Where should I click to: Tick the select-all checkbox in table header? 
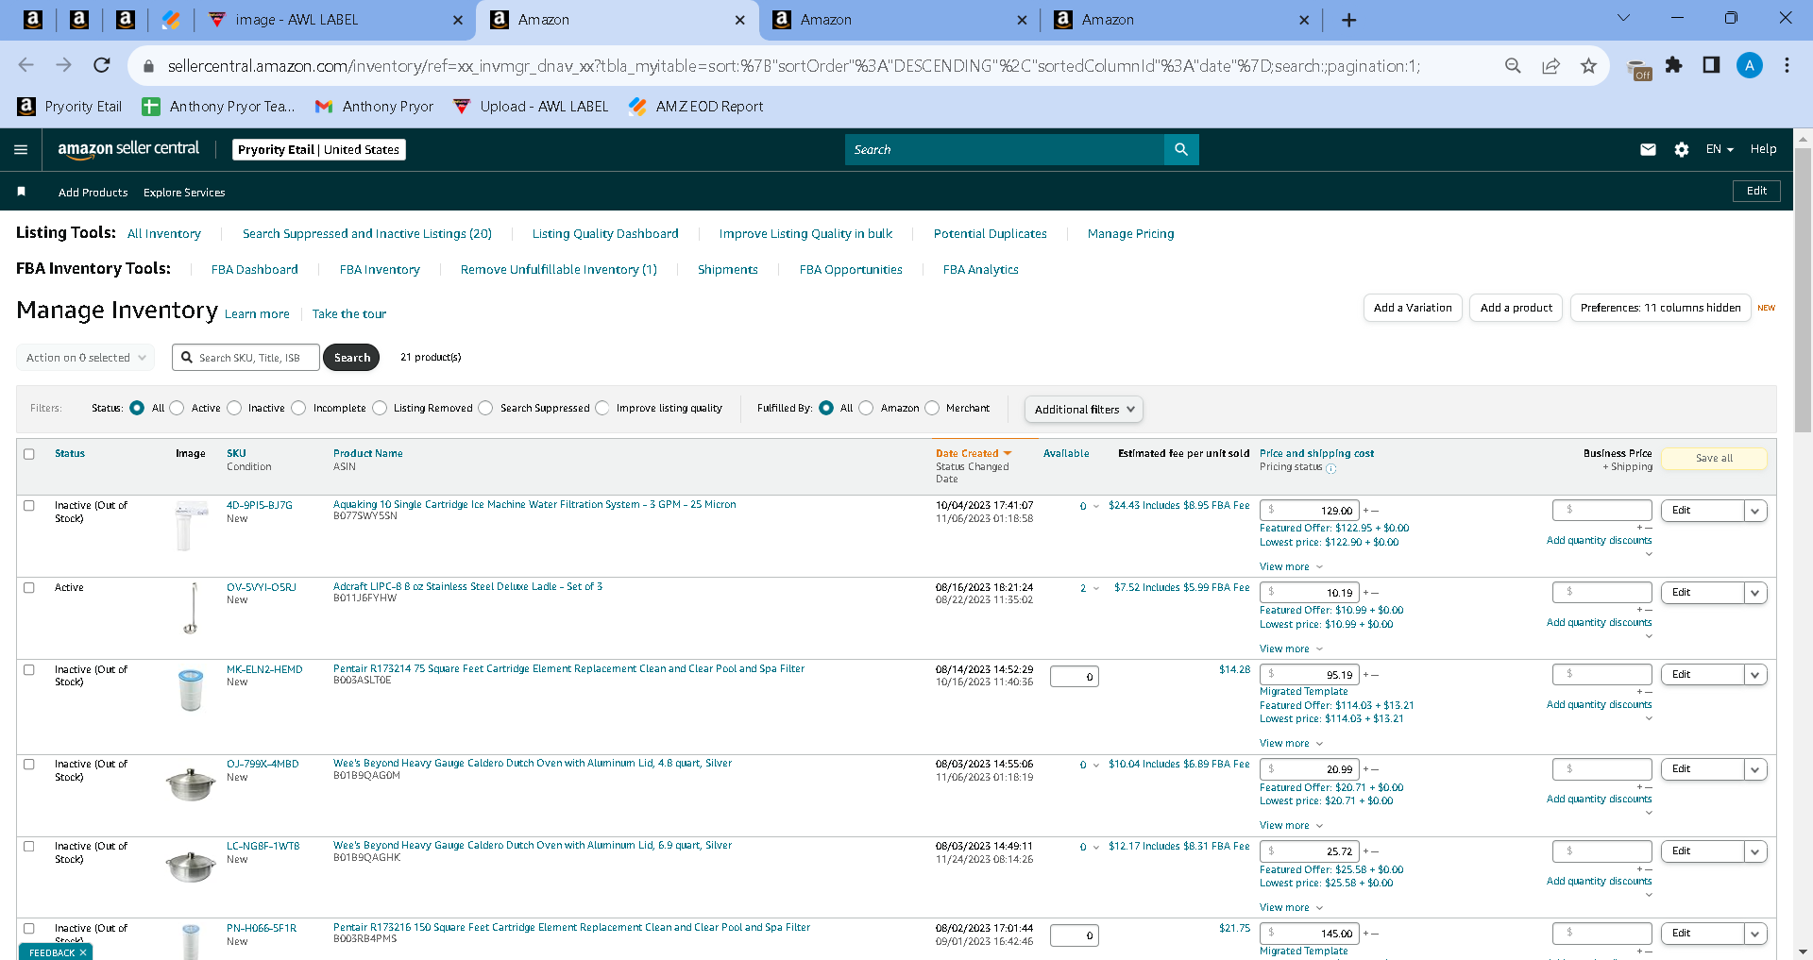[29, 454]
